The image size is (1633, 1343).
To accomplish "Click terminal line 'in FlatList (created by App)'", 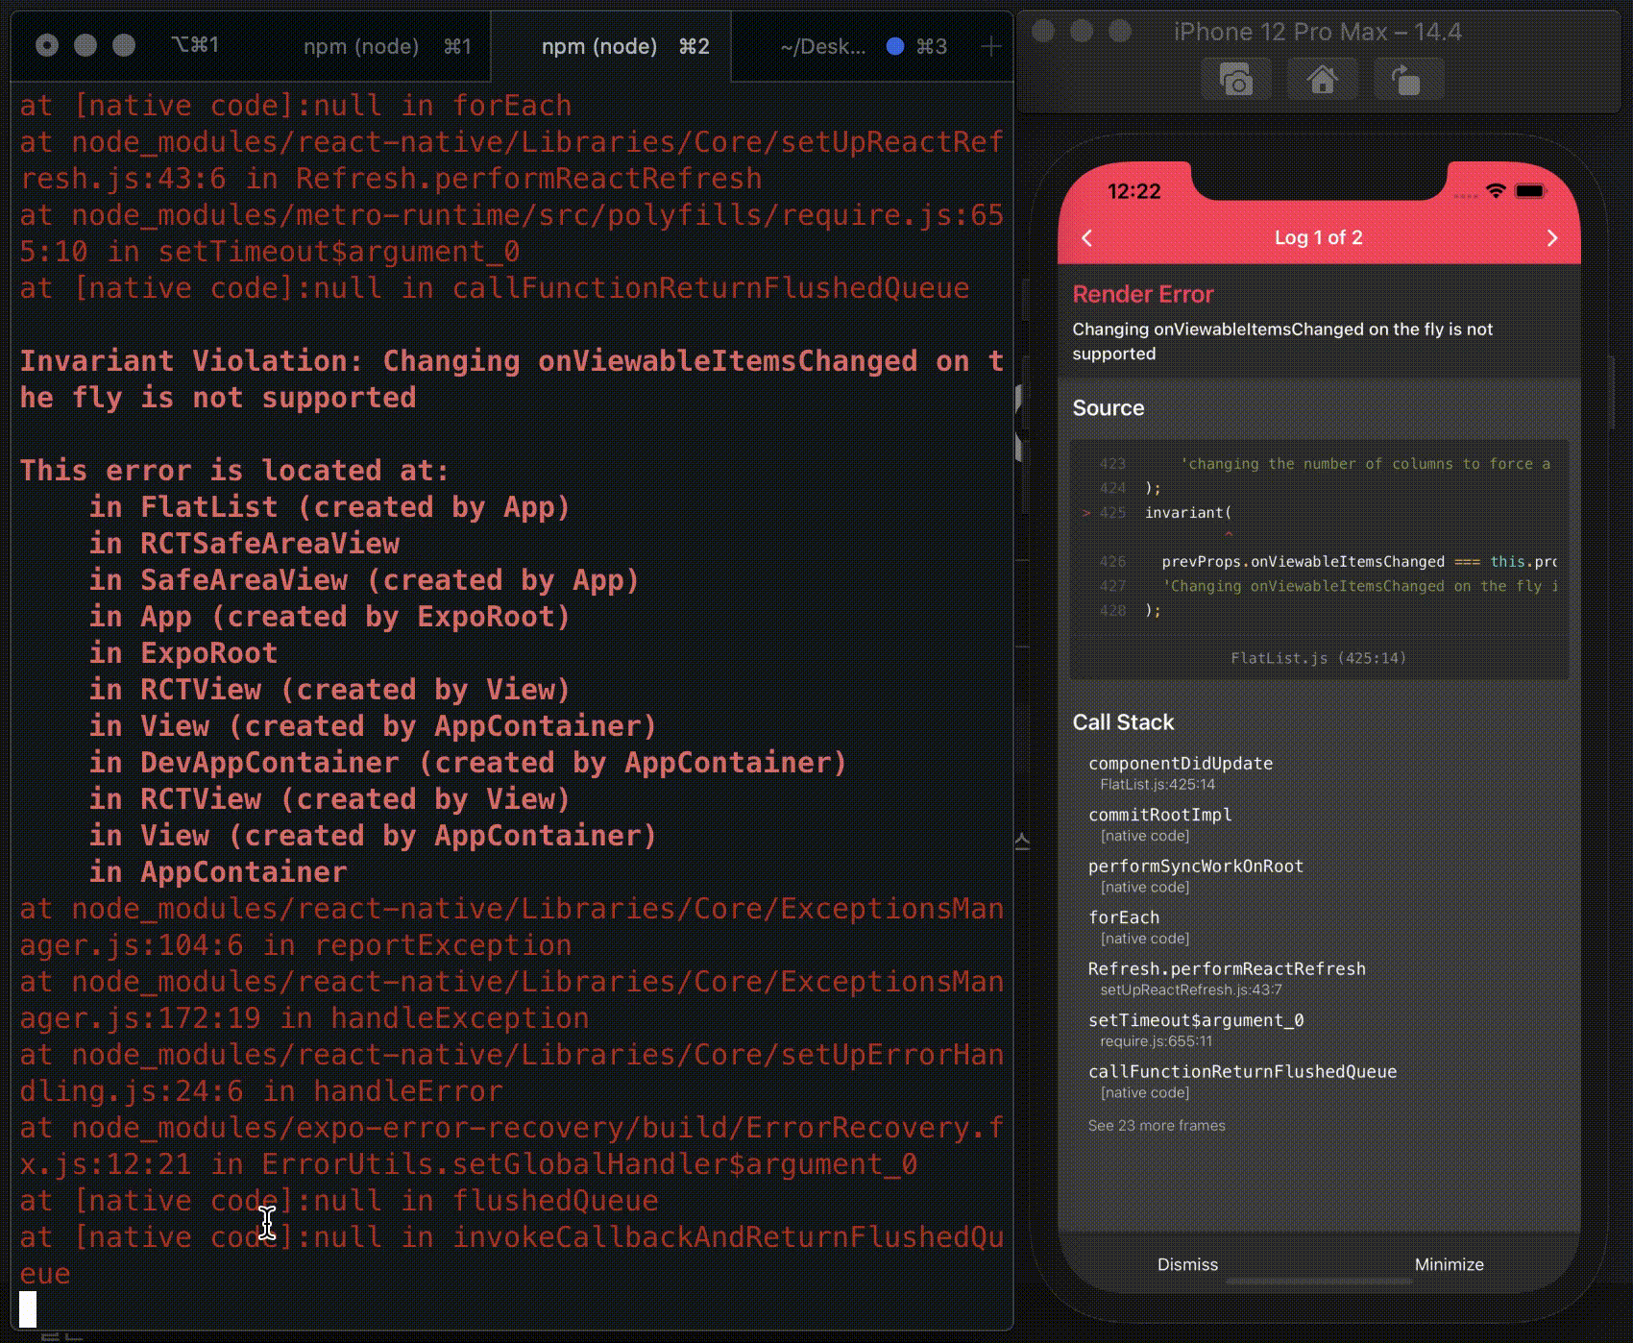I will (x=329, y=507).
